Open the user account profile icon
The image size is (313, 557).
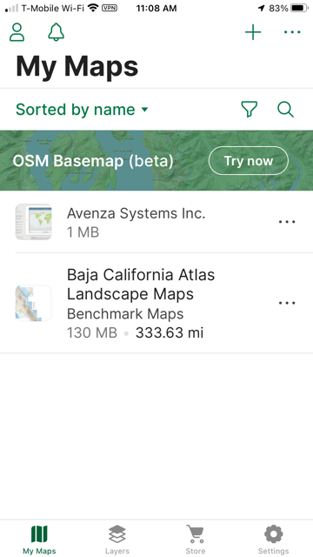coord(17,32)
